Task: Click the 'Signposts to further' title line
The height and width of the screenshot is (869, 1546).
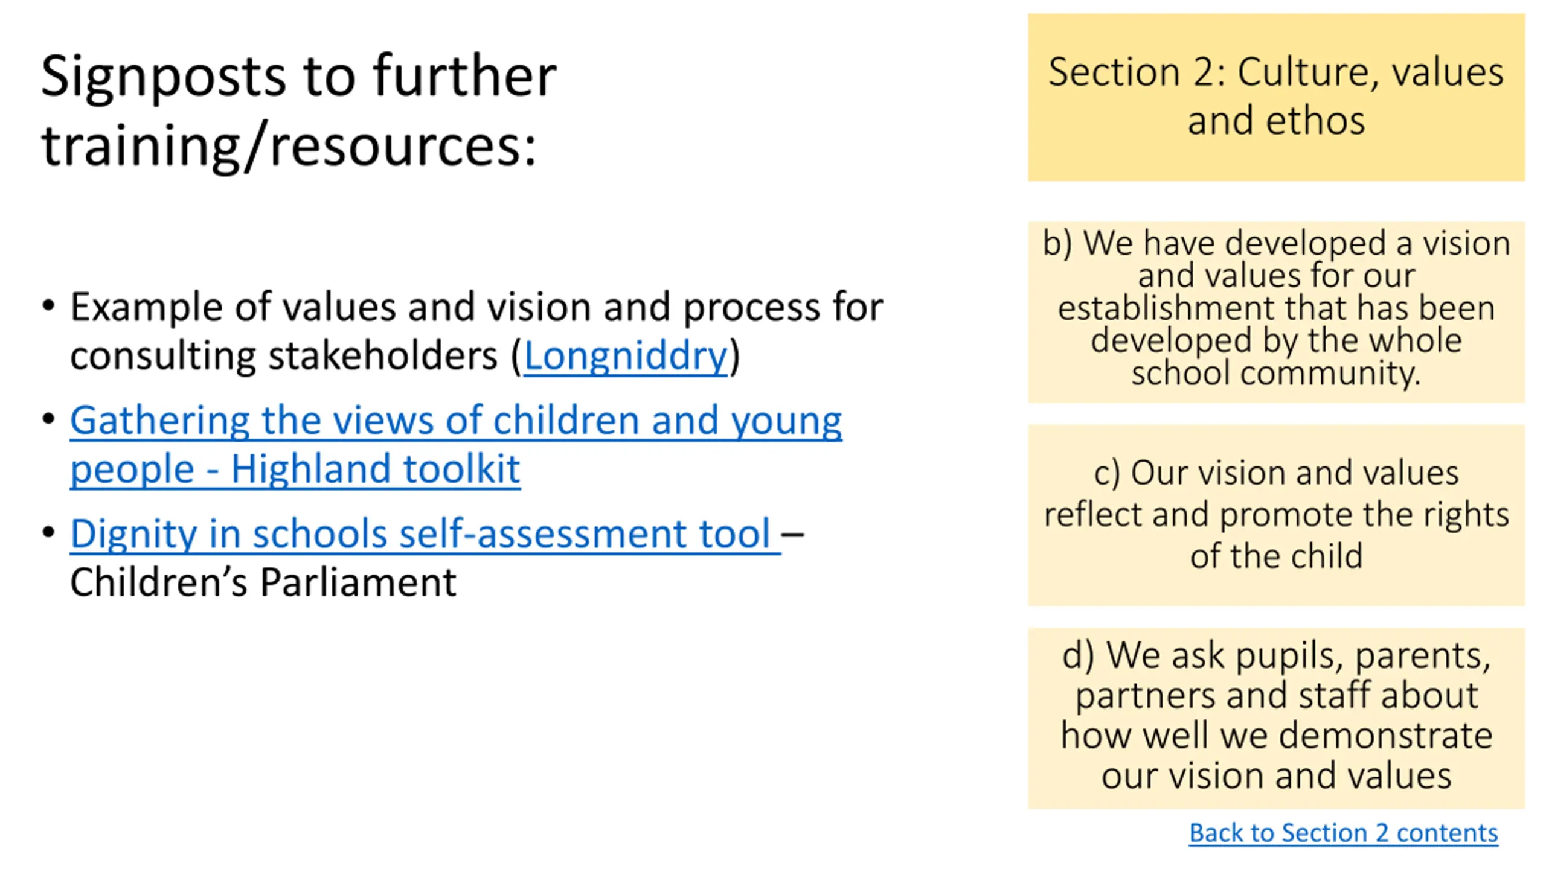Action: coord(299,76)
